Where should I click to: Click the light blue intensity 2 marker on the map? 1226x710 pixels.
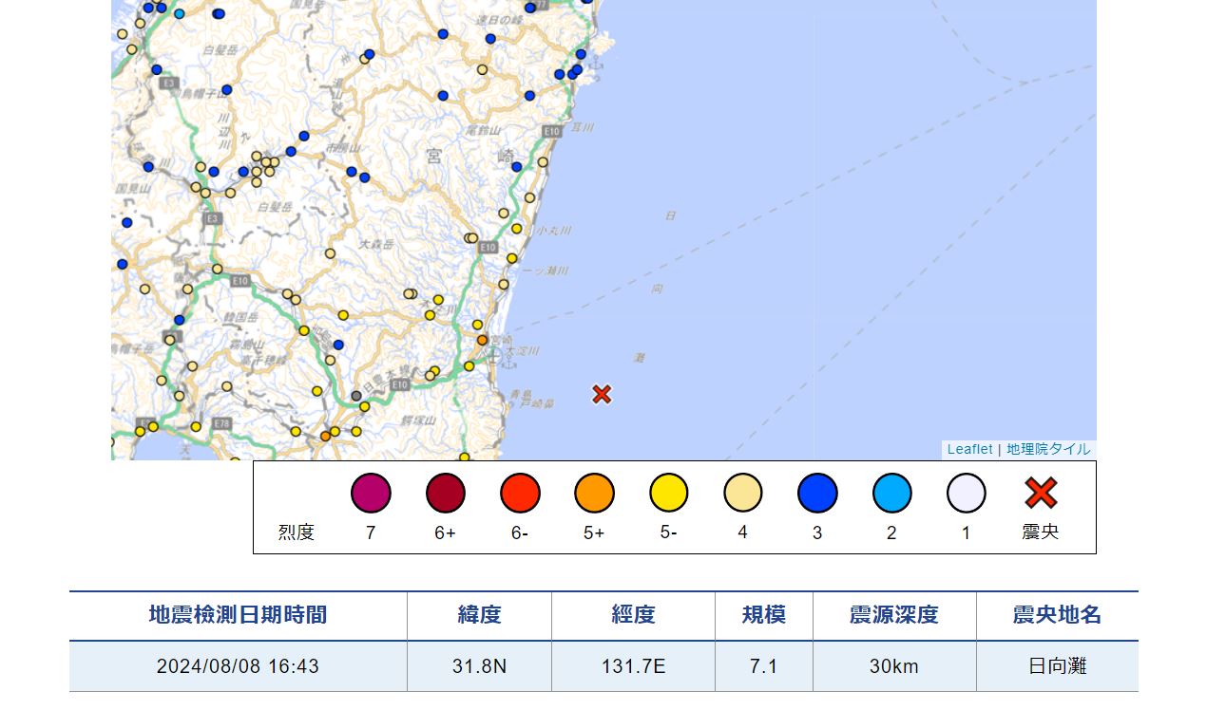(180, 13)
